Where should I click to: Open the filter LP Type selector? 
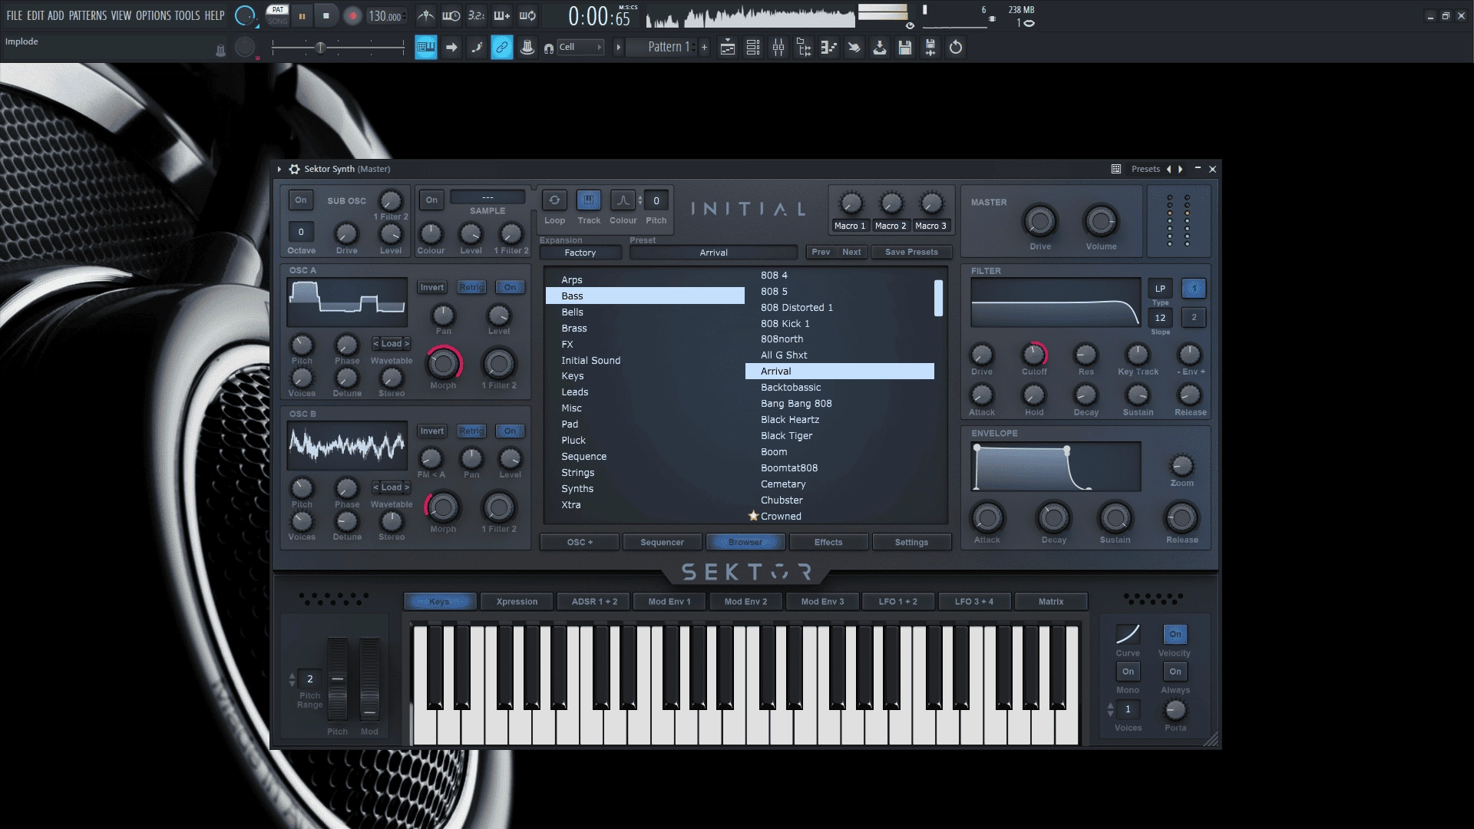click(1160, 289)
